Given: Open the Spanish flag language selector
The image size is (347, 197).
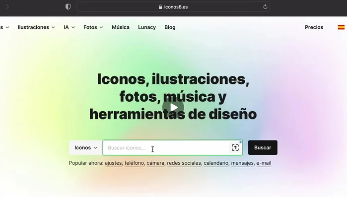Looking at the screenshot, I should click(x=341, y=27).
